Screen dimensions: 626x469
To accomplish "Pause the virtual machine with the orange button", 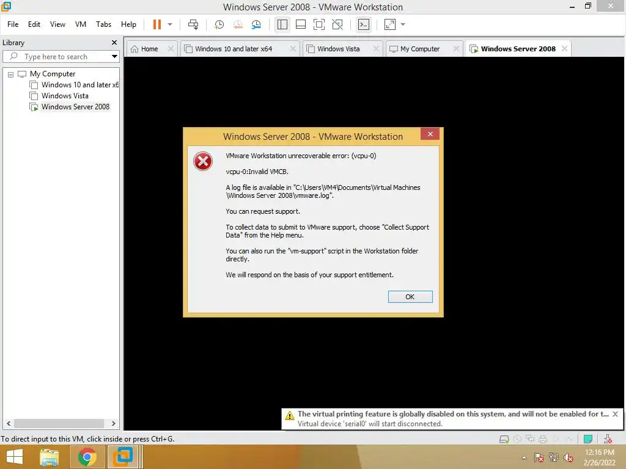I will (x=157, y=24).
